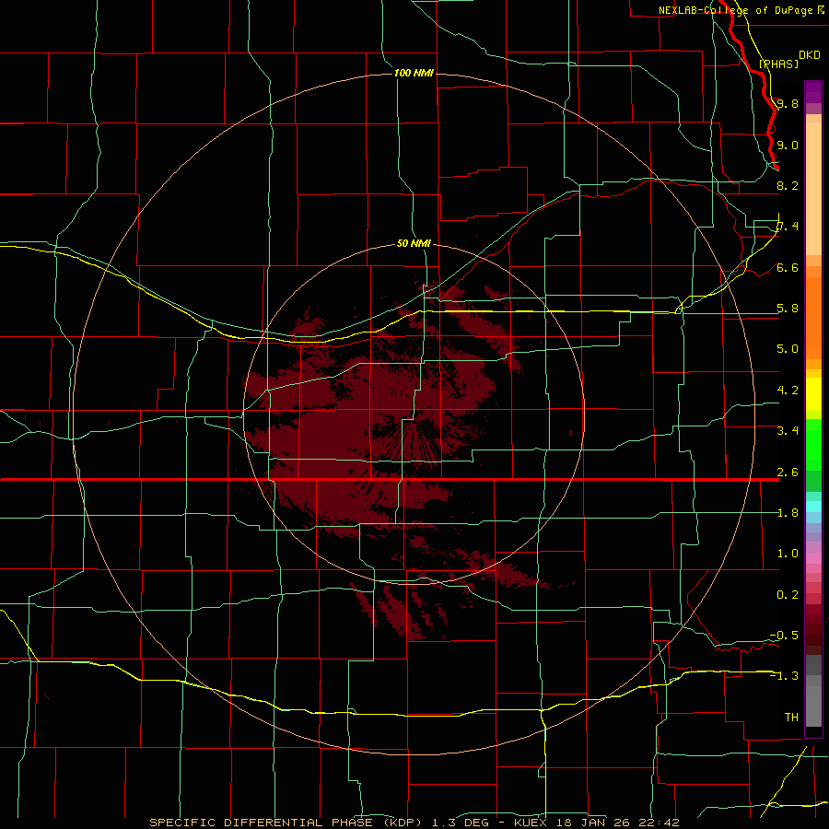Click the 1.0 value on the color scale
This screenshot has height=829, width=829.
click(x=788, y=554)
